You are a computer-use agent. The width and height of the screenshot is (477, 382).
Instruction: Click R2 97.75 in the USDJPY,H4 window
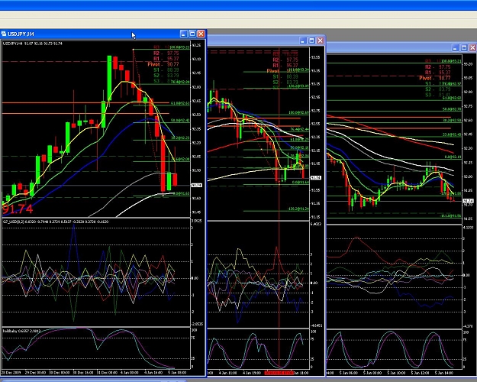point(166,53)
